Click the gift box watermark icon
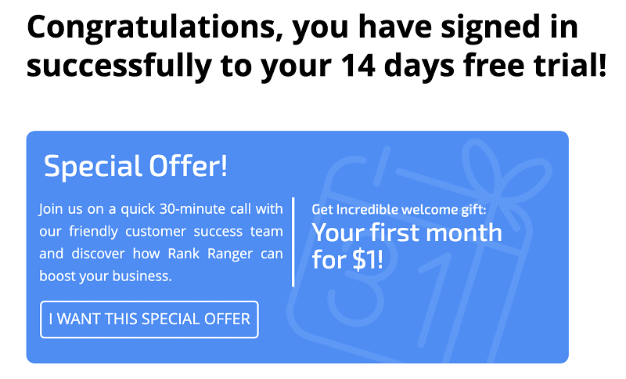This screenshot has width=626, height=379. 419,251
